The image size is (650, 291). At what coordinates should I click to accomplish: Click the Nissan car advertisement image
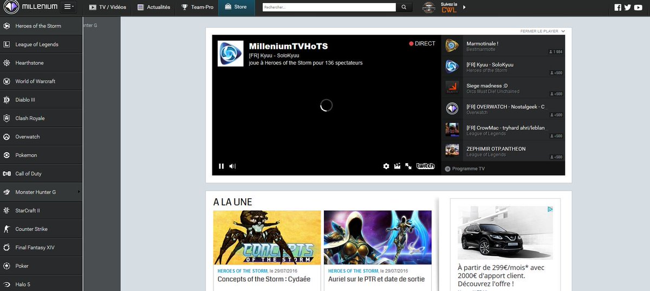505,232
